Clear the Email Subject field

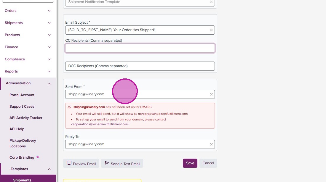(x=211, y=30)
